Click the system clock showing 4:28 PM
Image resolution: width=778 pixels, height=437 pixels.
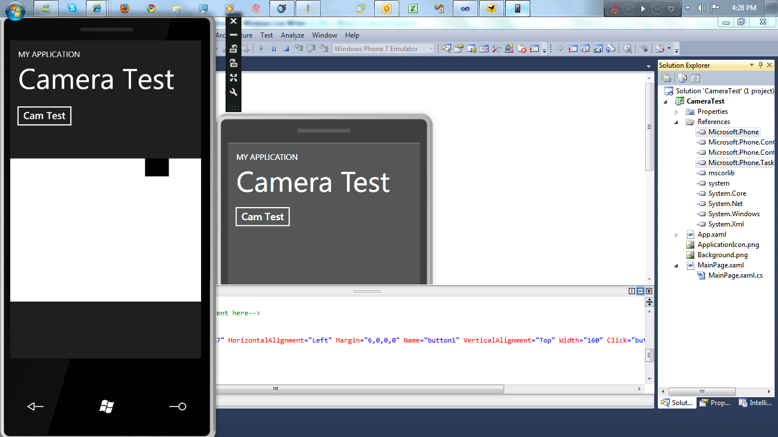coord(743,8)
